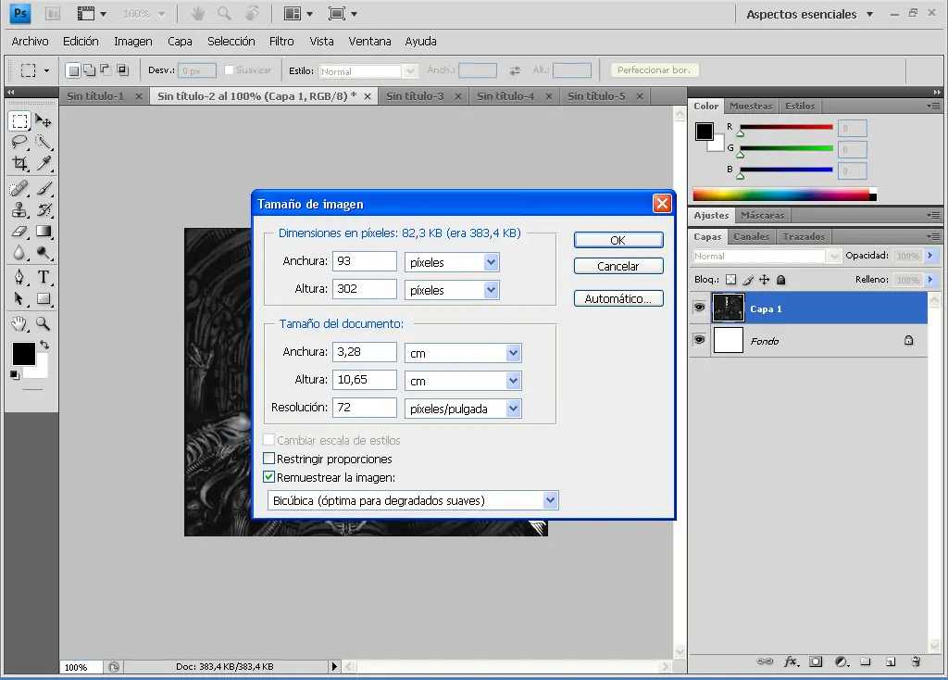Click OK in Tamaño de imagen
Viewport: 948px width, 680px height.
(617, 240)
